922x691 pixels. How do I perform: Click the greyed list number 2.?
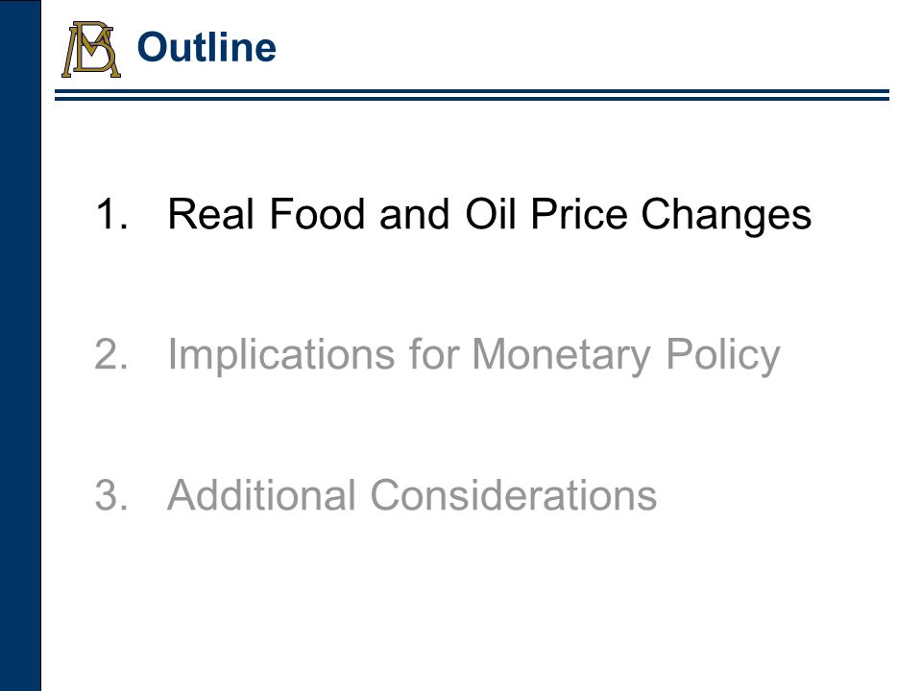[x=111, y=354]
